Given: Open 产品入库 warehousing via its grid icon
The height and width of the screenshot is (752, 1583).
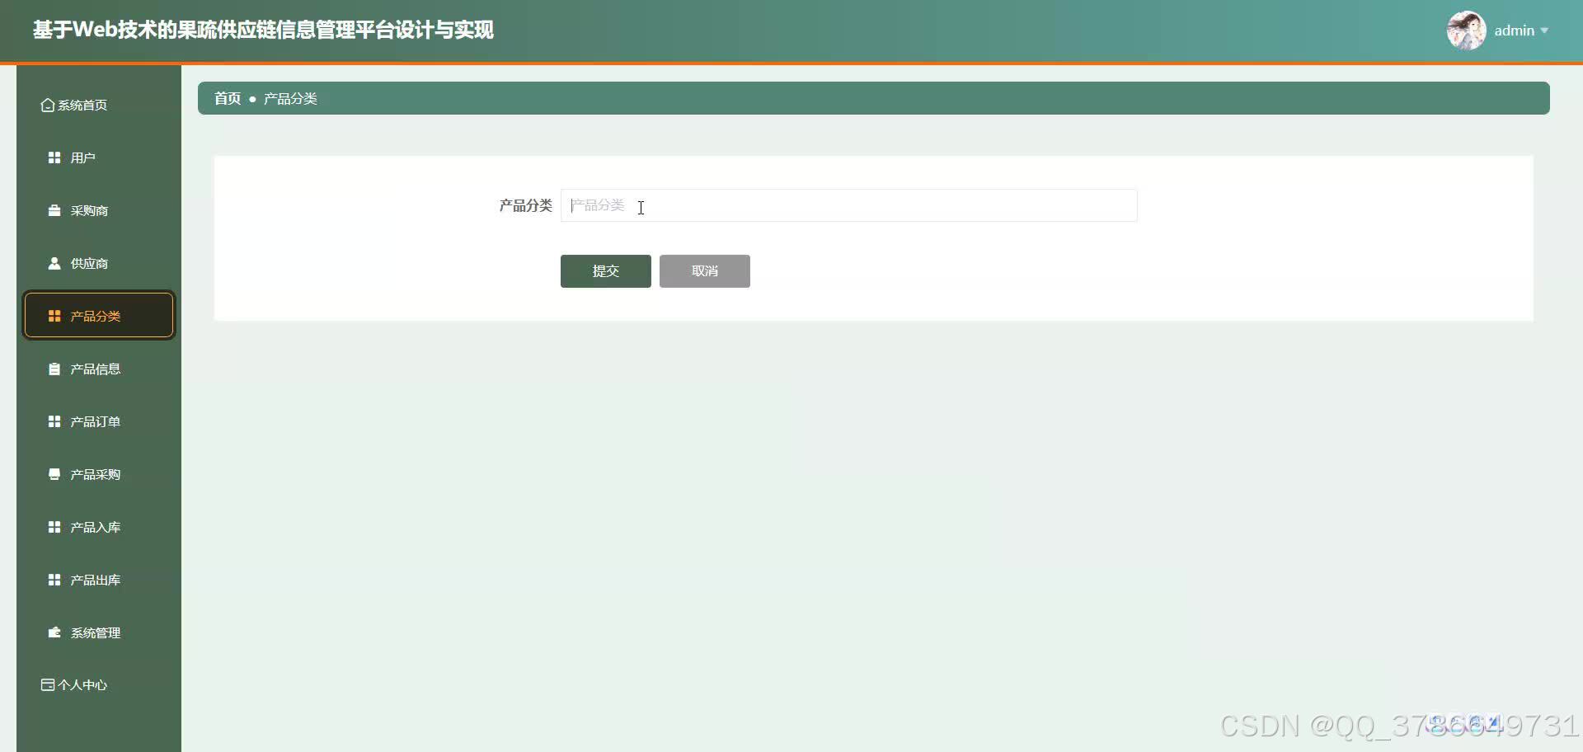Looking at the screenshot, I should coord(54,526).
